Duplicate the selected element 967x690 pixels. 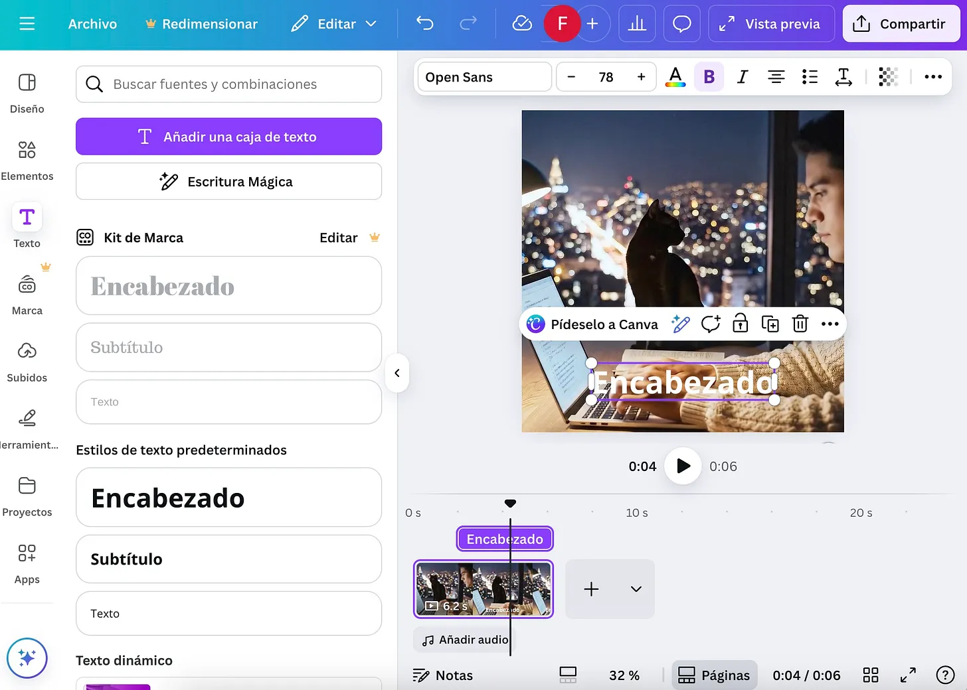770,324
